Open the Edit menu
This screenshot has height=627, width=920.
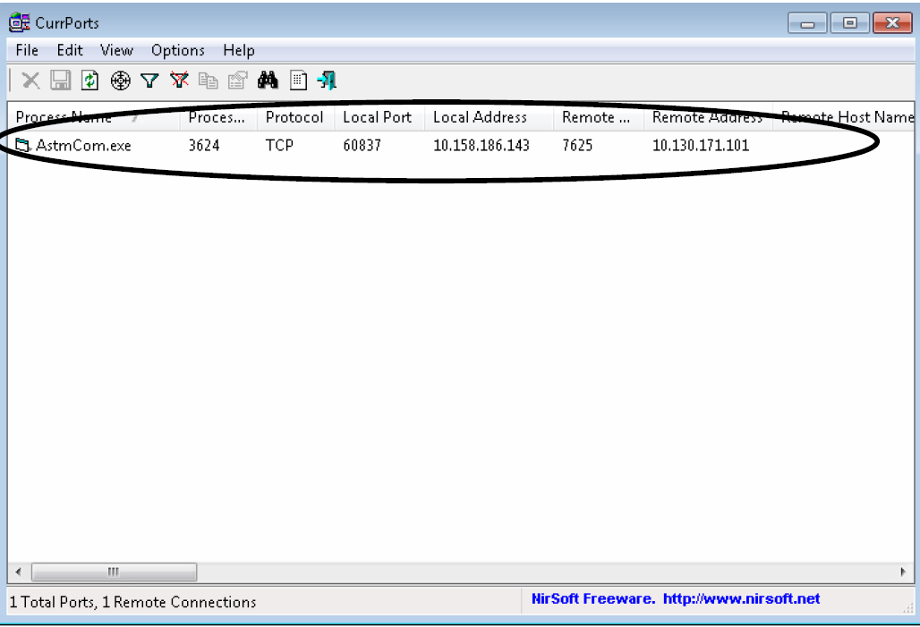(x=70, y=50)
